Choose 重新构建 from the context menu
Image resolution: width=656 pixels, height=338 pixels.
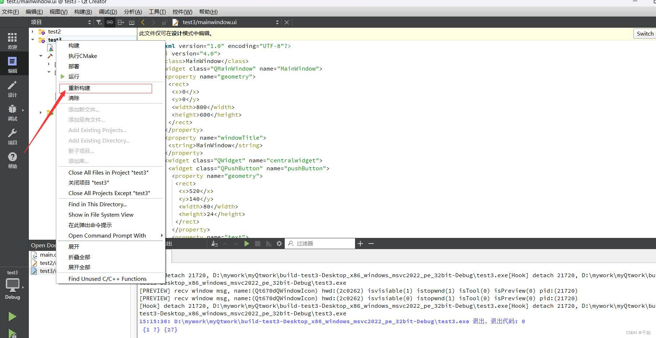(110, 88)
